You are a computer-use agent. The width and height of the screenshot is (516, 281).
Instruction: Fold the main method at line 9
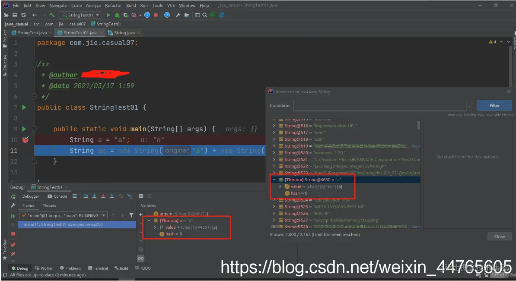tap(34, 129)
